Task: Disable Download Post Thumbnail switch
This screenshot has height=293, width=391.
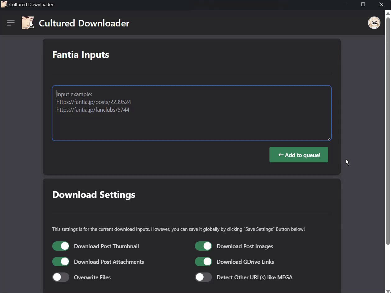Action: coord(61,246)
